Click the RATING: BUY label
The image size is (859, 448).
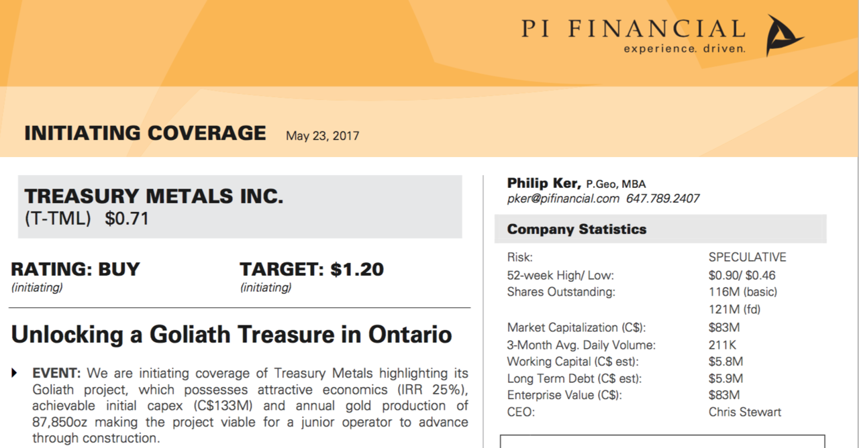(x=75, y=270)
